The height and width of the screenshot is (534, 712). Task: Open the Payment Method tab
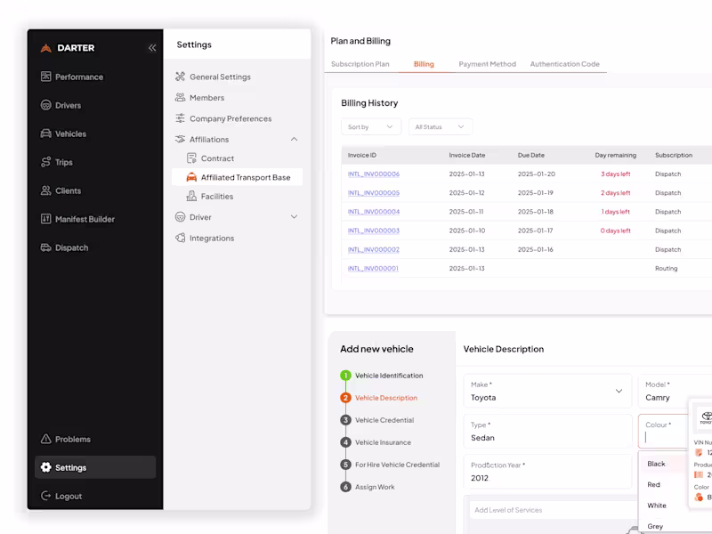(485, 63)
